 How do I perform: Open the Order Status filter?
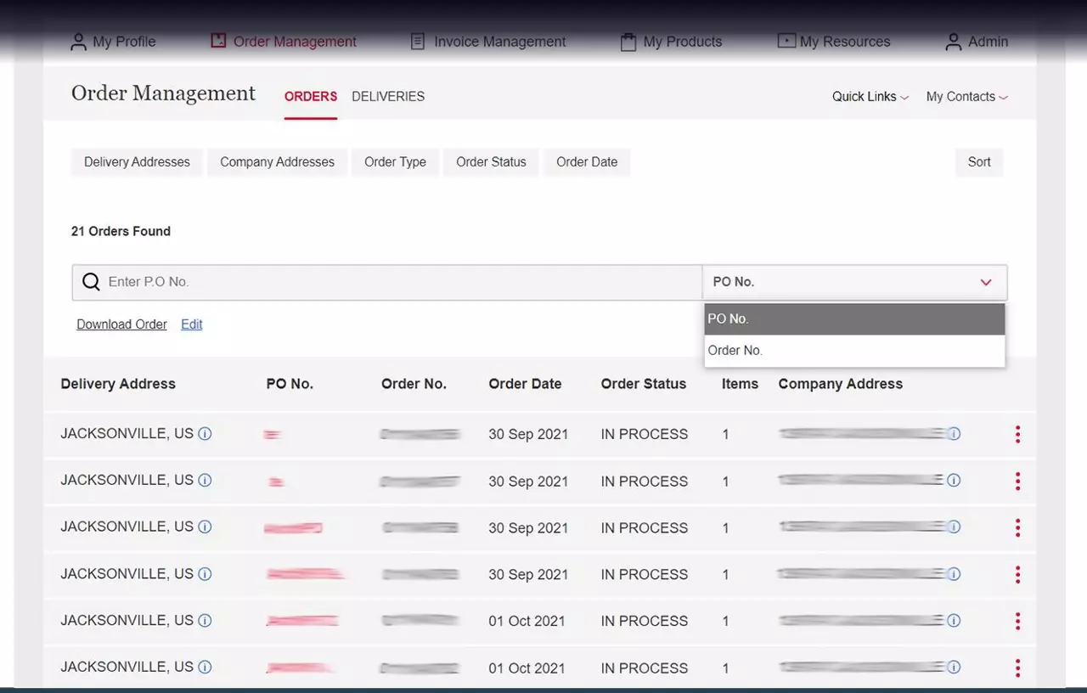pyautogui.click(x=491, y=162)
